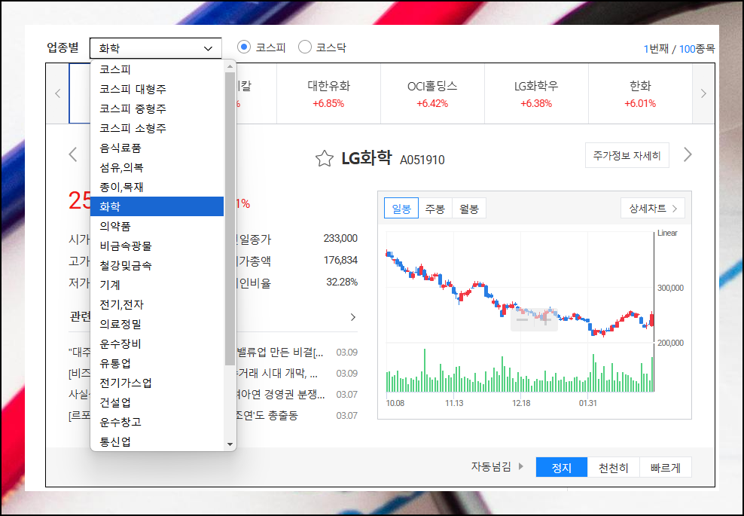Choose 코스피 in the dropdown list
This screenshot has height=516, width=744.
157,69
